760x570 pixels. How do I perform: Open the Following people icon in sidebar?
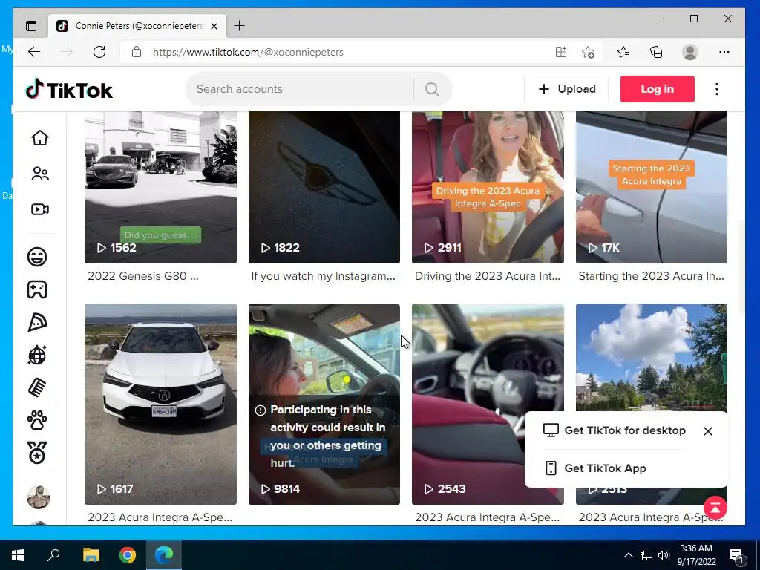point(40,174)
